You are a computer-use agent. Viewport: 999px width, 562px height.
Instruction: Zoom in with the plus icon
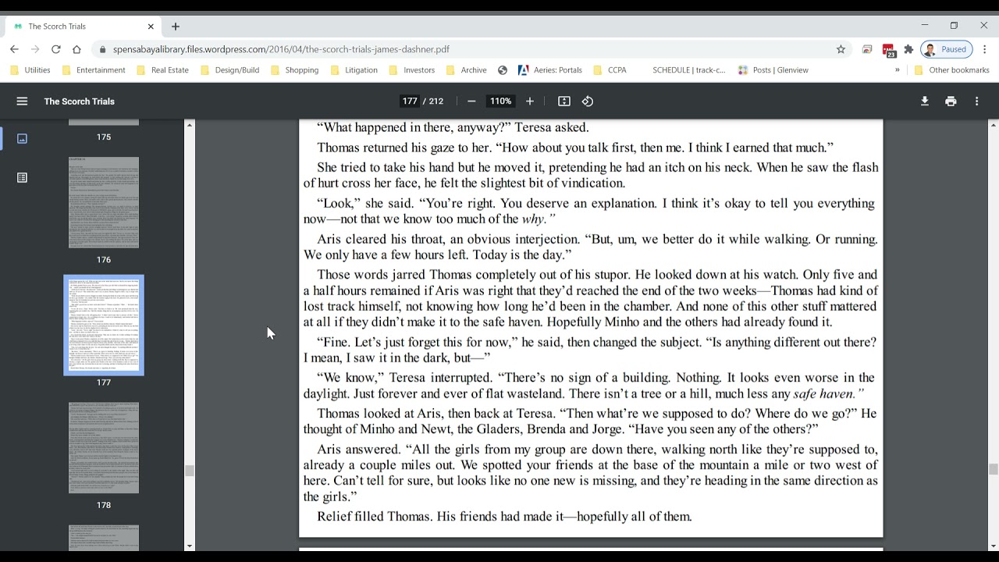[x=530, y=101]
